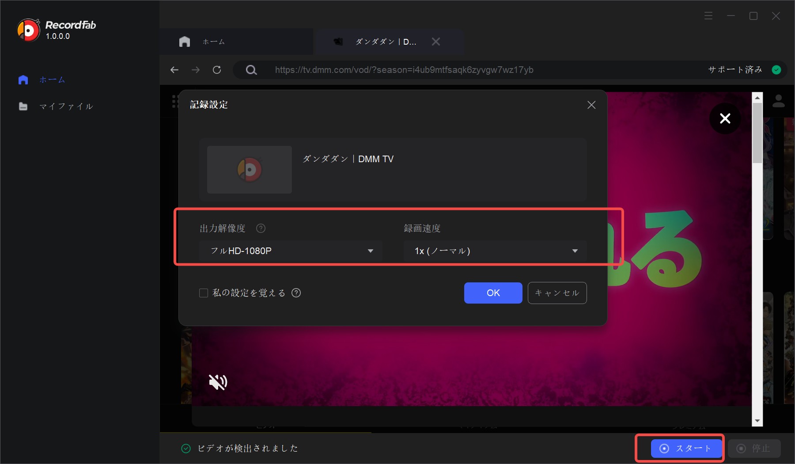
Task: Unmute the video with speaker icon
Action: [x=218, y=382]
